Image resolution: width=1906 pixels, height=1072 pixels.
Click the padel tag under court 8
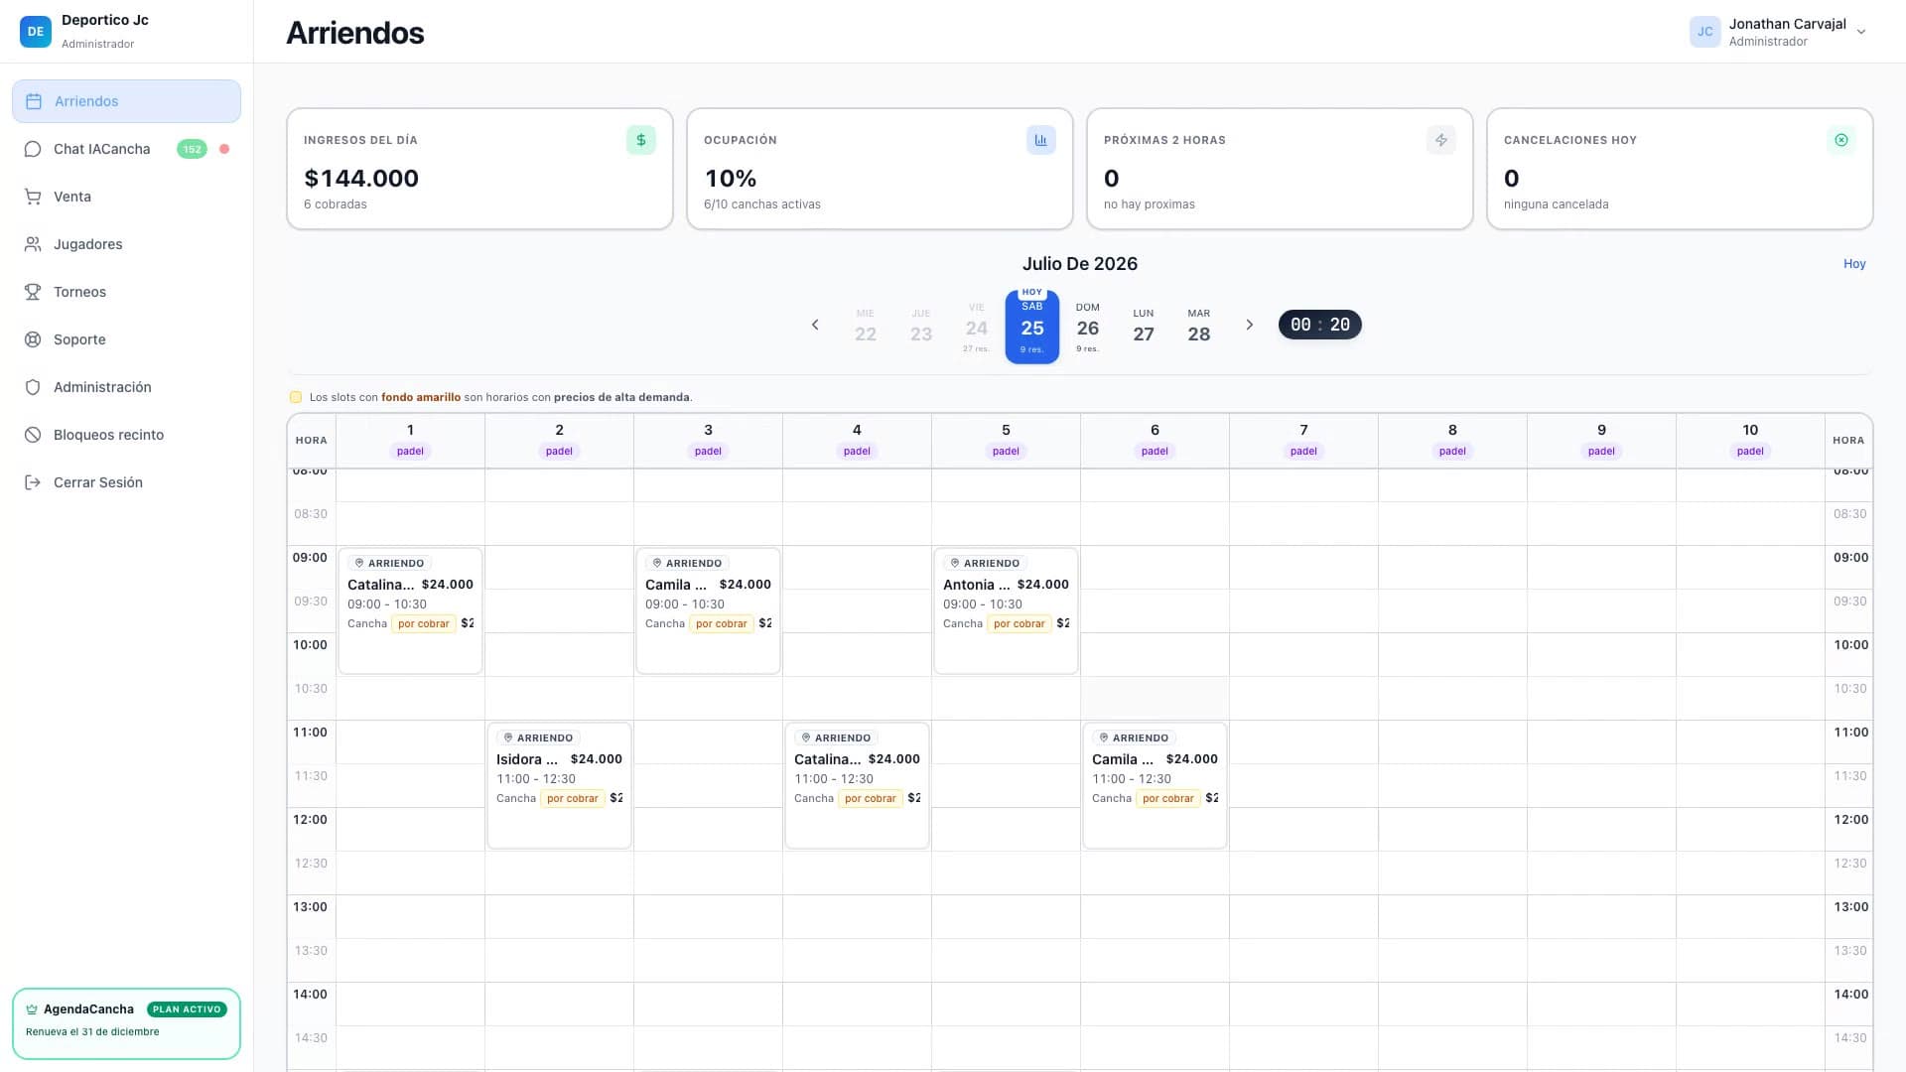(x=1452, y=451)
